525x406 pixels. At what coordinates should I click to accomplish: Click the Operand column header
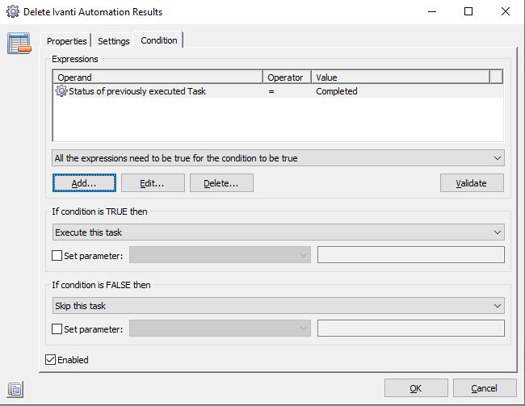(157, 77)
